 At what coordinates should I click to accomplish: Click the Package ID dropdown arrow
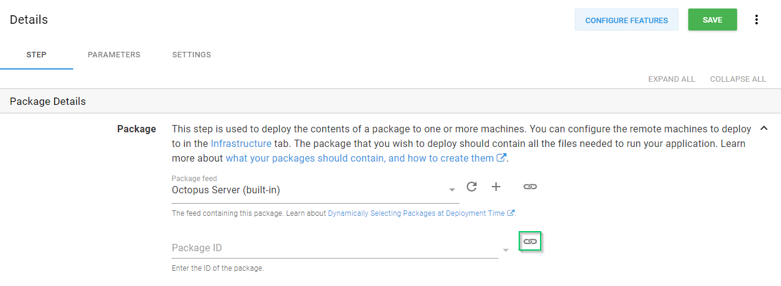pyautogui.click(x=505, y=250)
